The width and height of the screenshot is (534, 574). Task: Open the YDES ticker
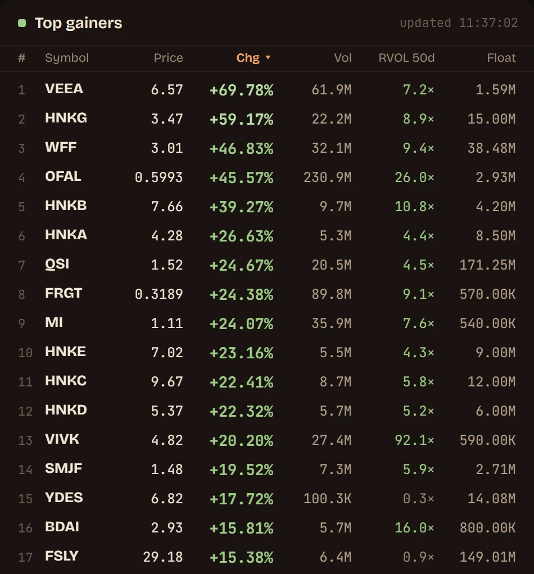(64, 498)
